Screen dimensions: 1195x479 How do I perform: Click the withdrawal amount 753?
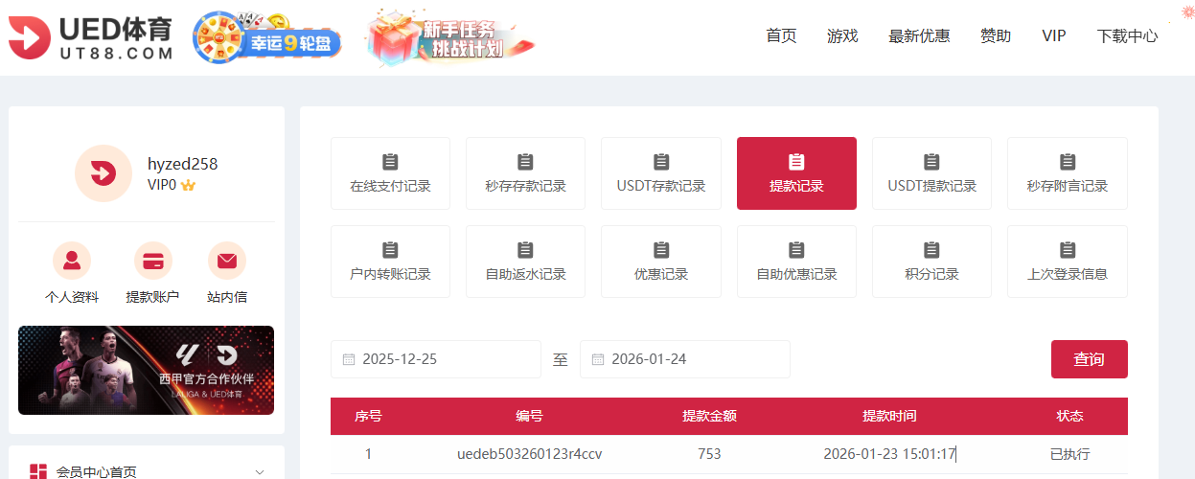pyautogui.click(x=709, y=454)
